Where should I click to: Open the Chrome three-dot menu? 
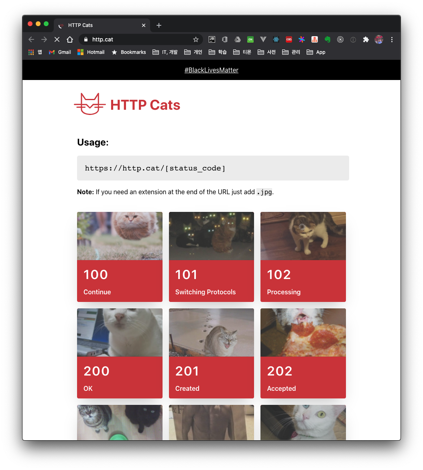392,39
